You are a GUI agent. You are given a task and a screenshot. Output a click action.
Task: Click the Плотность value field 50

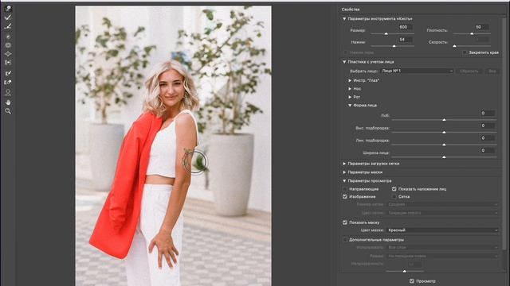[x=481, y=27]
